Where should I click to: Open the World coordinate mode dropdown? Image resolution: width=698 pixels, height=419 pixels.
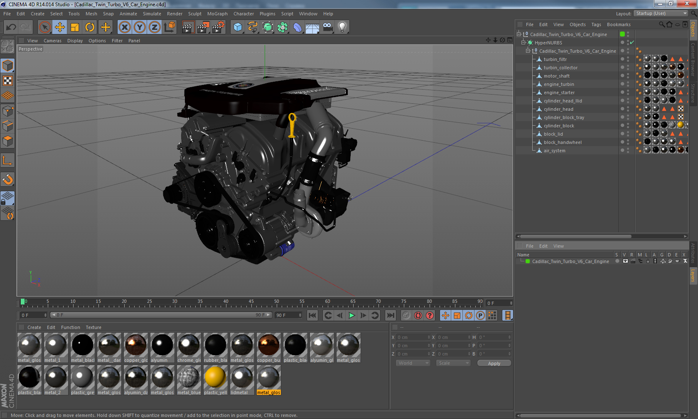pyautogui.click(x=413, y=363)
